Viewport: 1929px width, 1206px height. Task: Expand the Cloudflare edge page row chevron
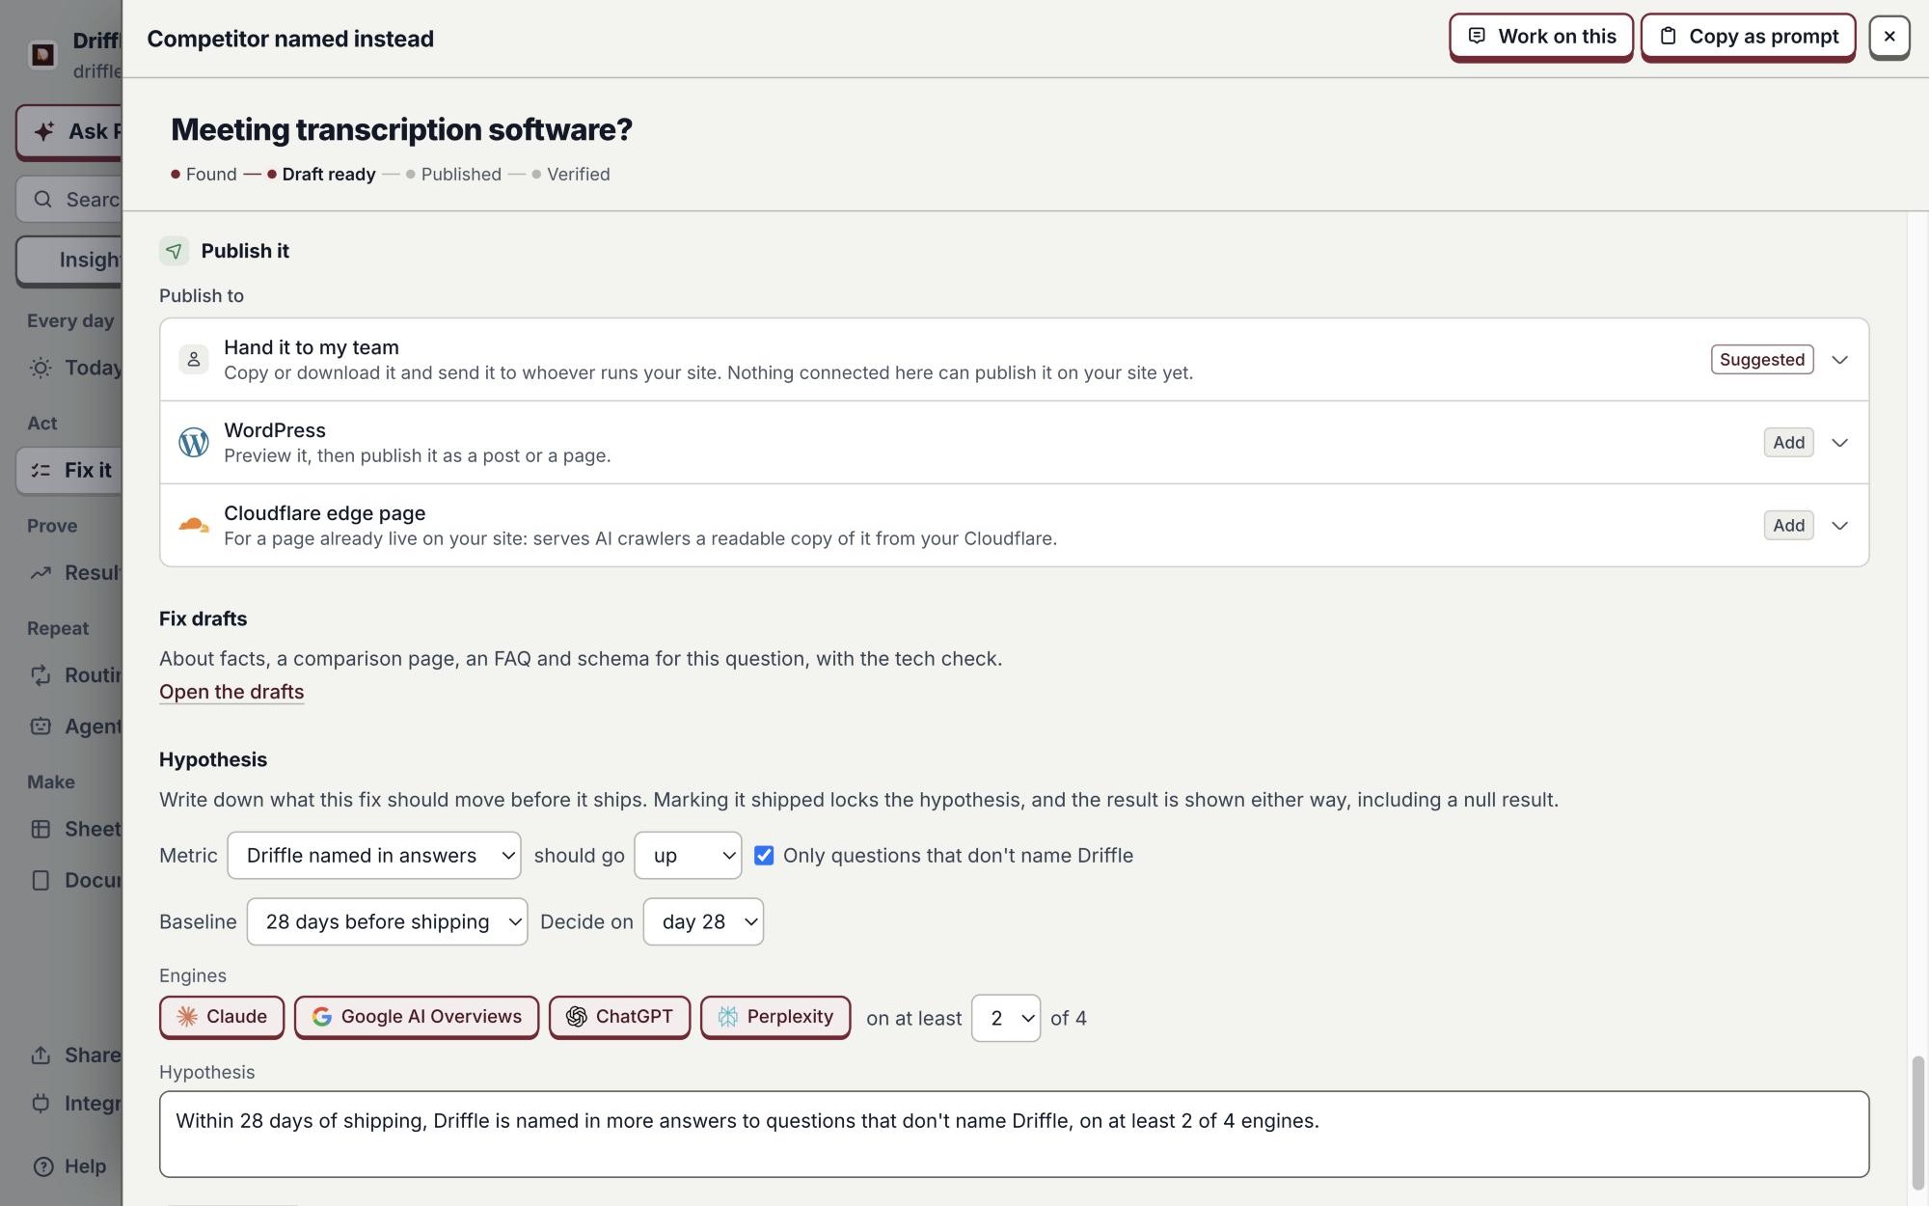(1839, 526)
